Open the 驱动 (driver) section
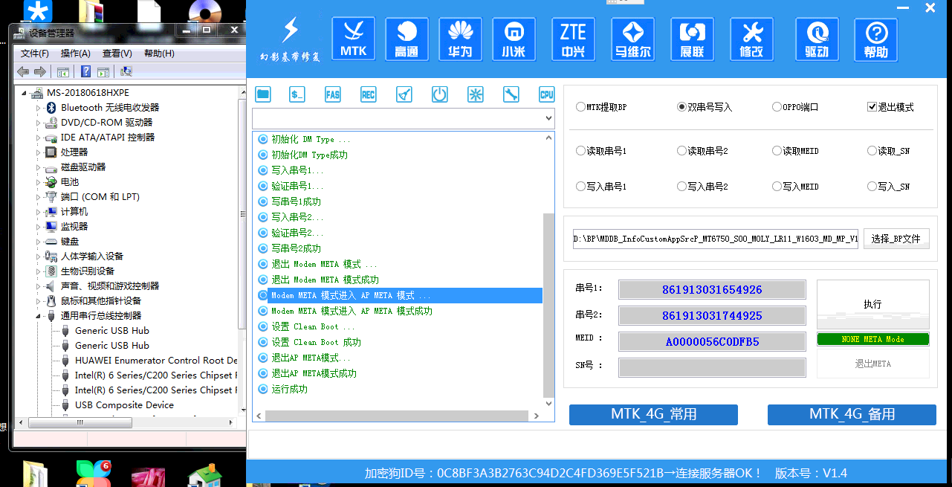This screenshot has width=952, height=487. click(817, 39)
